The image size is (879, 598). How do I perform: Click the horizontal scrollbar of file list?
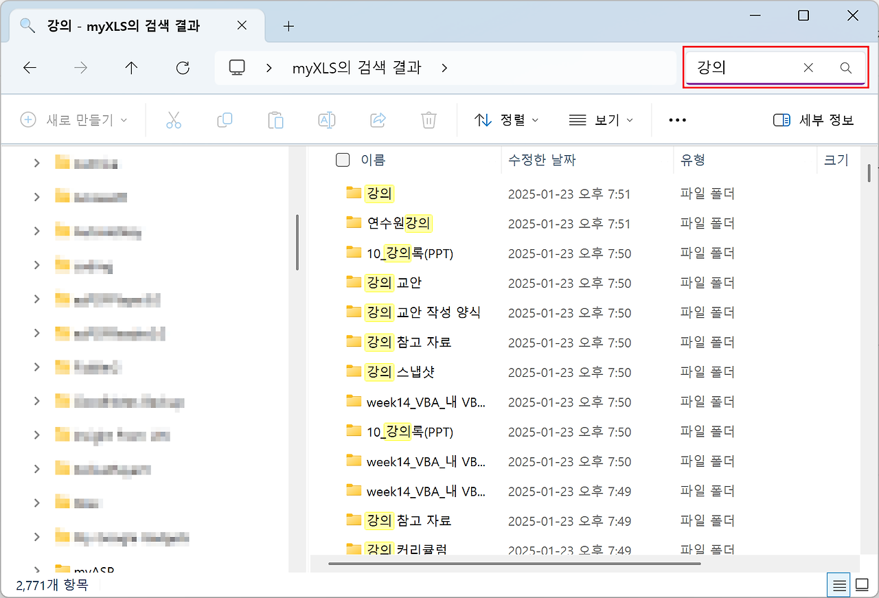click(x=514, y=564)
